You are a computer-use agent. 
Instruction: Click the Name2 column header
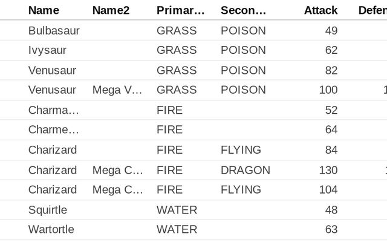pos(110,10)
